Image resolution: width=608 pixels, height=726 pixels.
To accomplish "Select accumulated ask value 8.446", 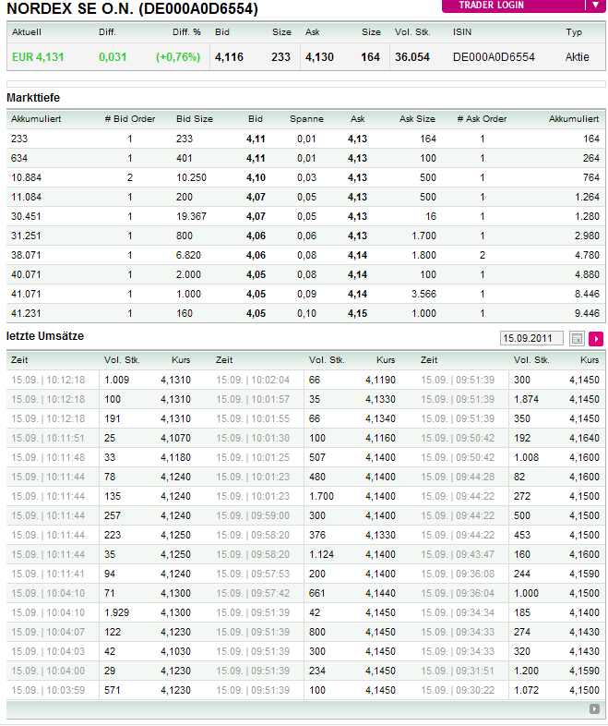I will [587, 294].
